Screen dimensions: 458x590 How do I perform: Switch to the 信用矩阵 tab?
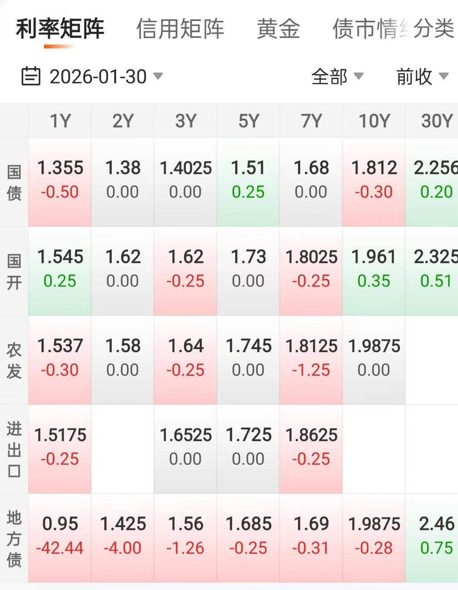click(x=180, y=29)
